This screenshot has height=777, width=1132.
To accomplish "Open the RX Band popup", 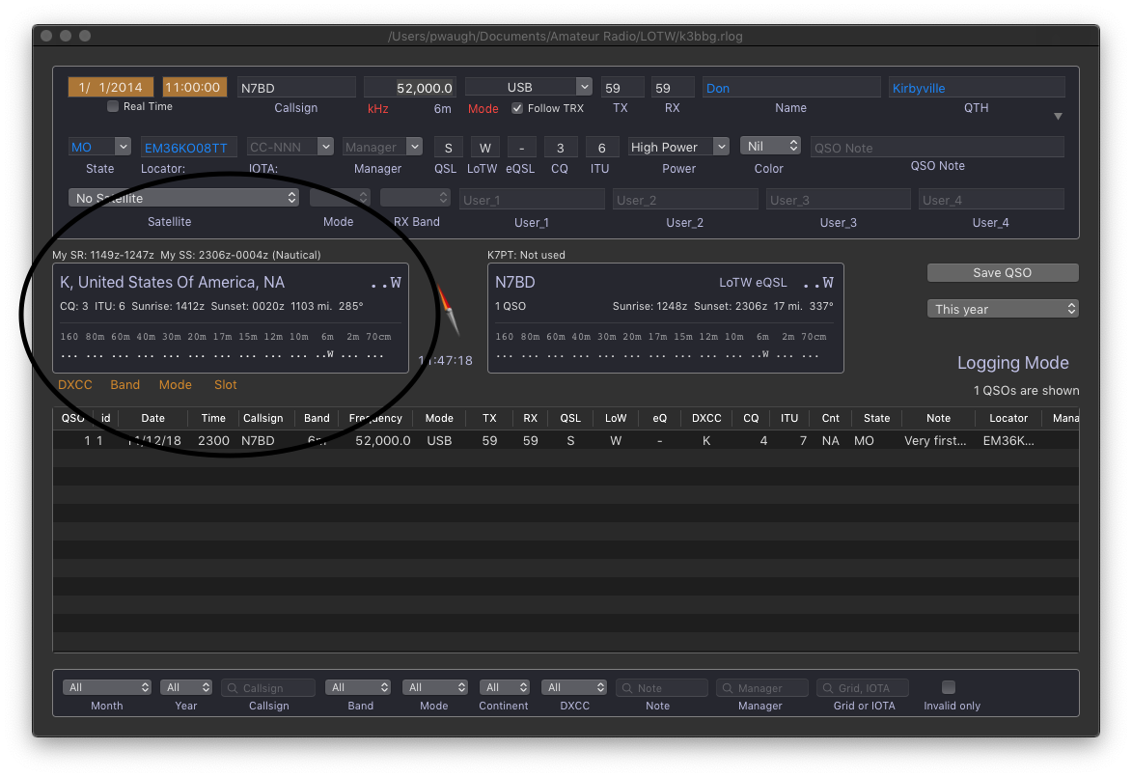I will click(415, 198).
